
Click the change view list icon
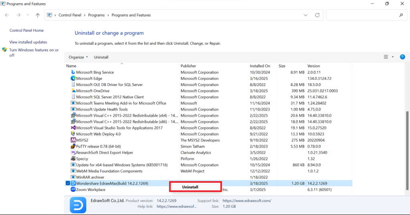click(x=386, y=57)
